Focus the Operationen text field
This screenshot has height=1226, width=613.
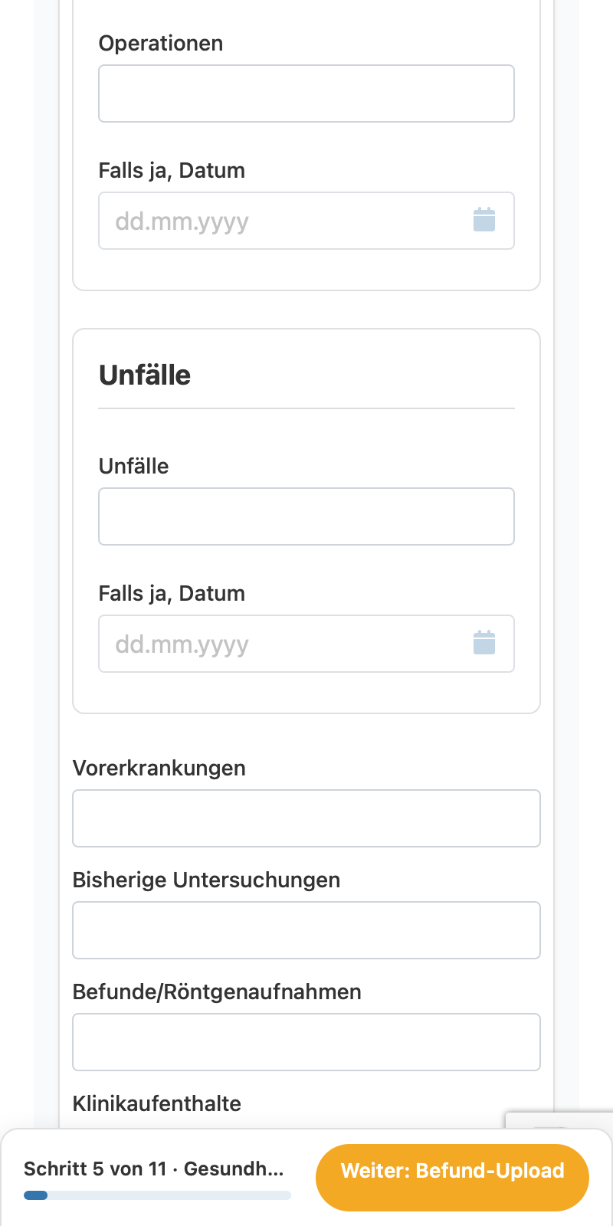point(306,93)
